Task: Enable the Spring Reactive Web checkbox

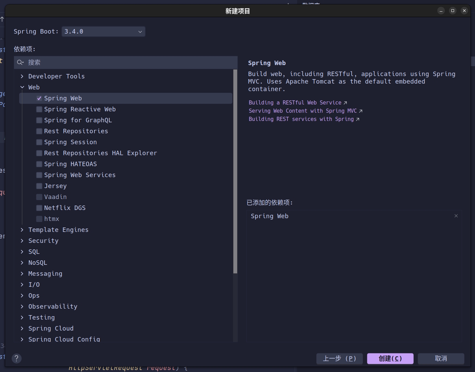Action: tap(39, 109)
